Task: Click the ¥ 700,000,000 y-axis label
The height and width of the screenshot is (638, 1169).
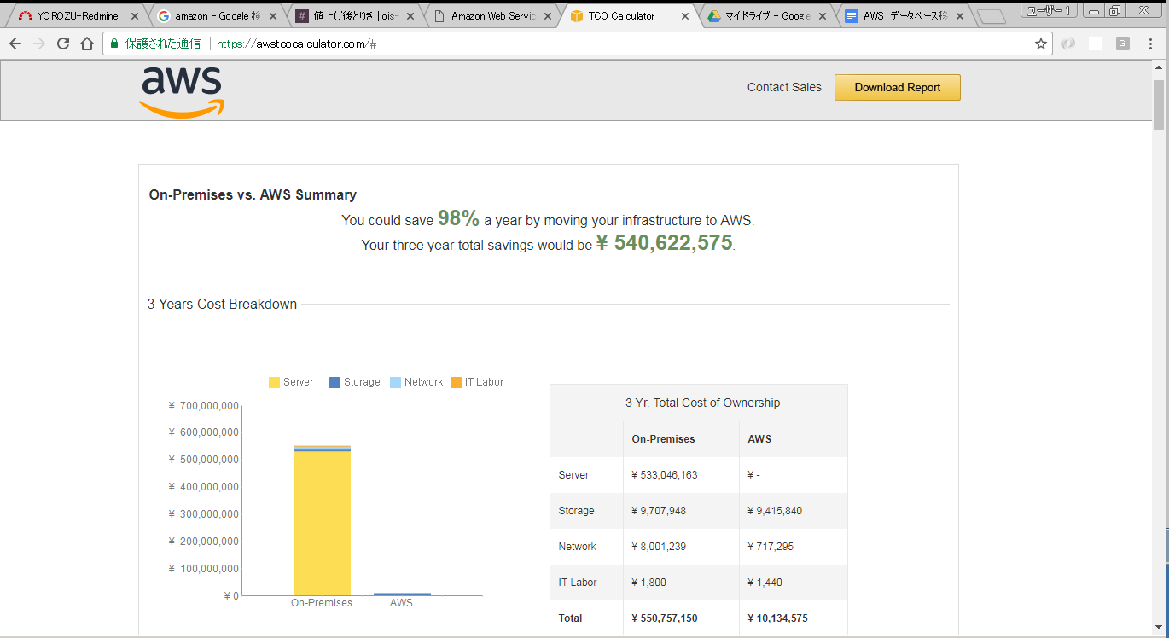Action: pos(204,406)
